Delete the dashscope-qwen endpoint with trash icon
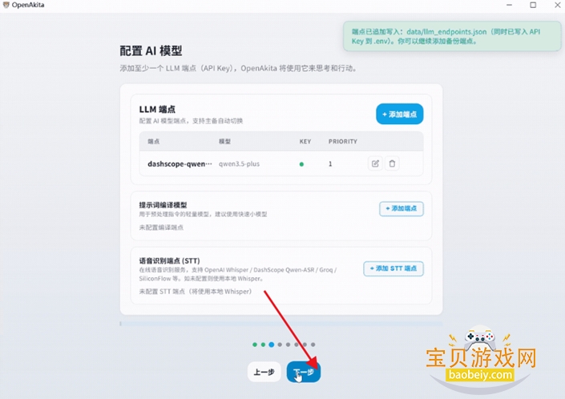The height and width of the screenshot is (399, 565). 392,163
